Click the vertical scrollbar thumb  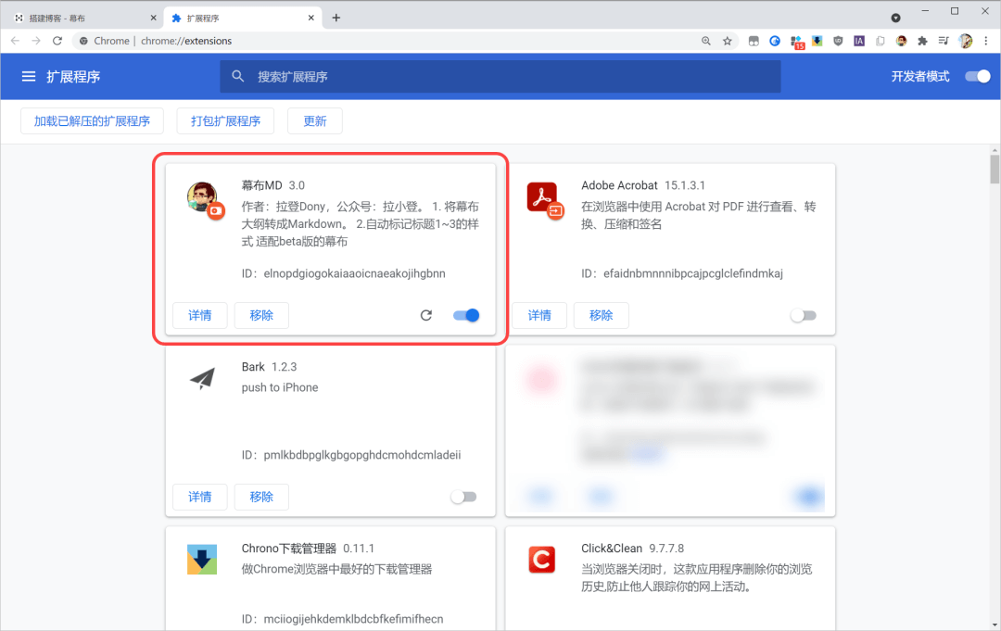[995, 169]
